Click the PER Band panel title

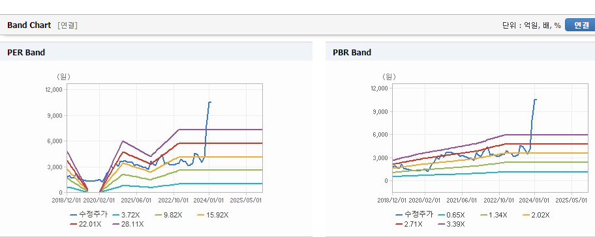[26, 53]
